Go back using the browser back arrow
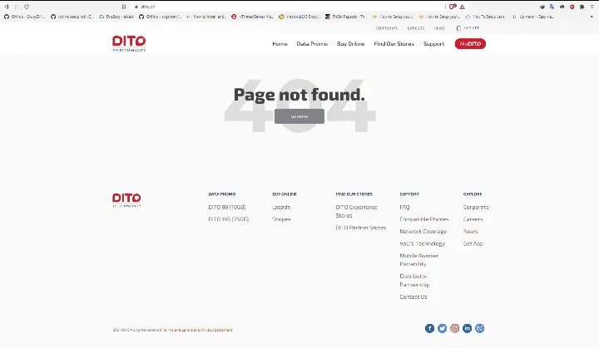 pyautogui.click(x=7, y=7)
